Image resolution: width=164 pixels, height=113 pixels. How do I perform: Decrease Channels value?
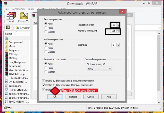coord(118,46)
